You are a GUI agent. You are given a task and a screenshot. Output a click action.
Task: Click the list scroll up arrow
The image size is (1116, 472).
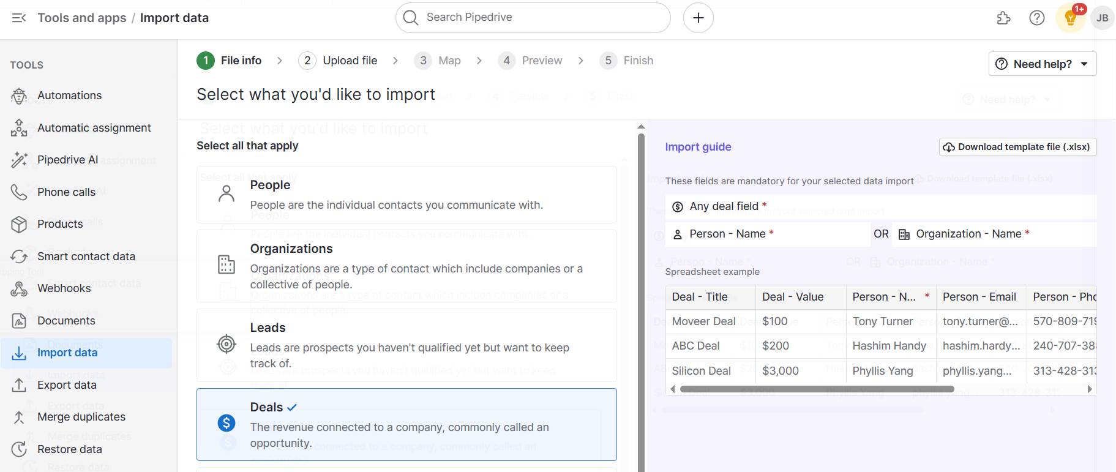[x=641, y=127]
